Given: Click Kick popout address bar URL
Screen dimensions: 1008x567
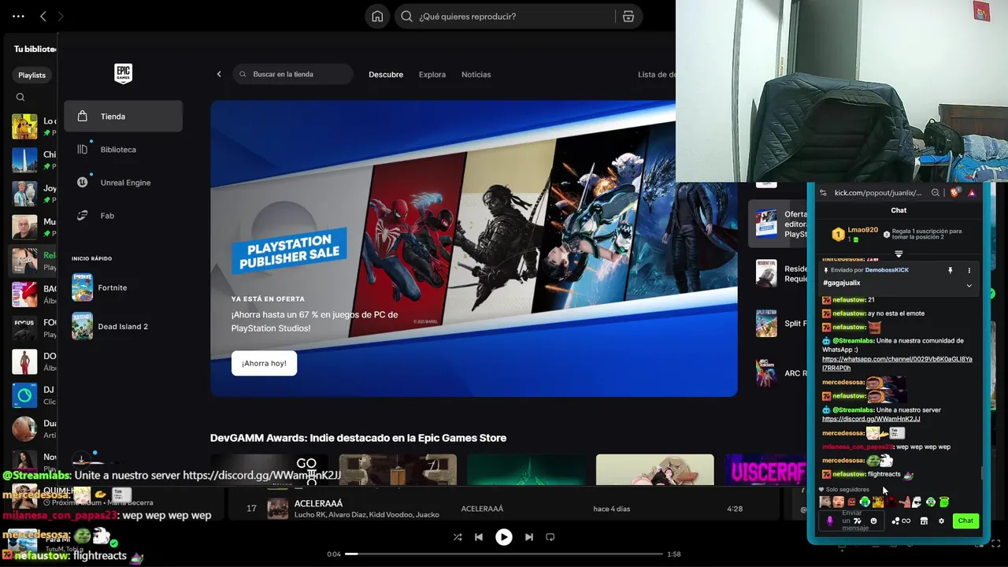Looking at the screenshot, I should 877,193.
